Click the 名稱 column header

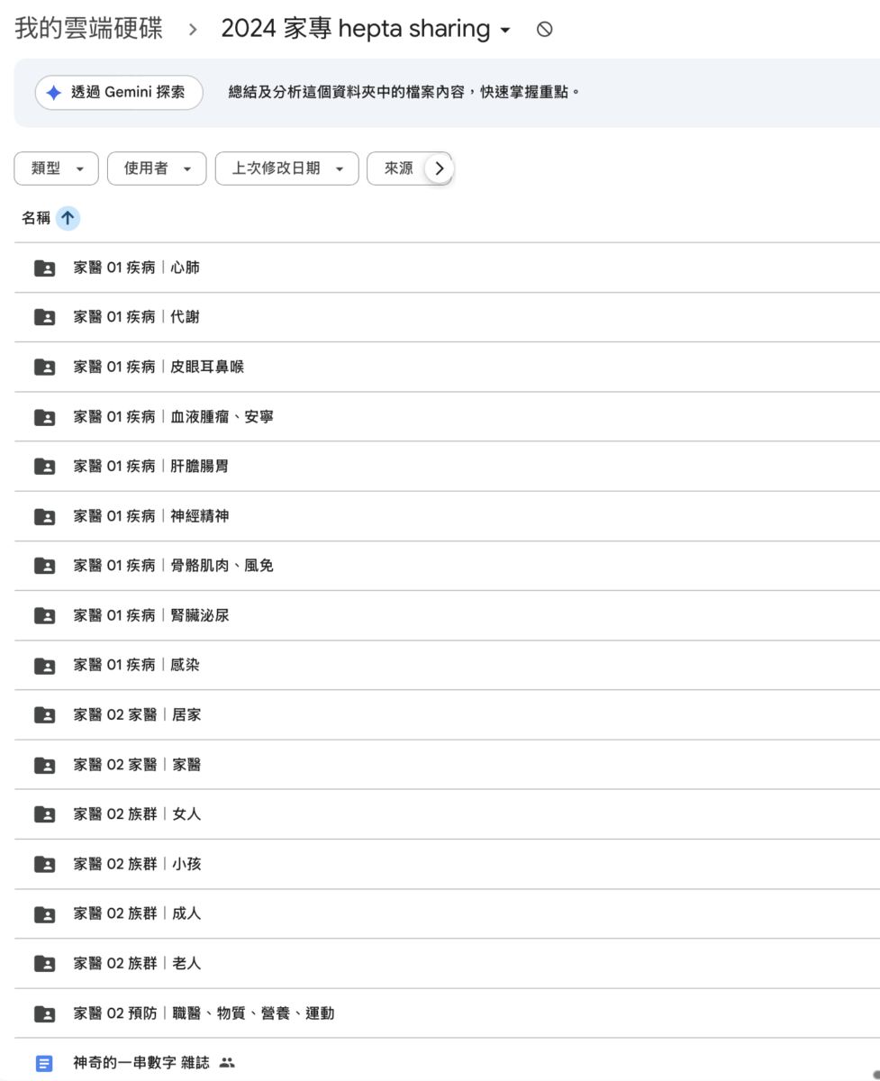[x=36, y=218]
